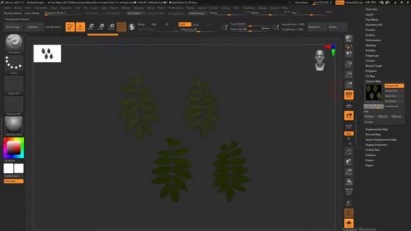Open the MatCap Gray material sphere
The image size is (411, 231).
pos(14,126)
